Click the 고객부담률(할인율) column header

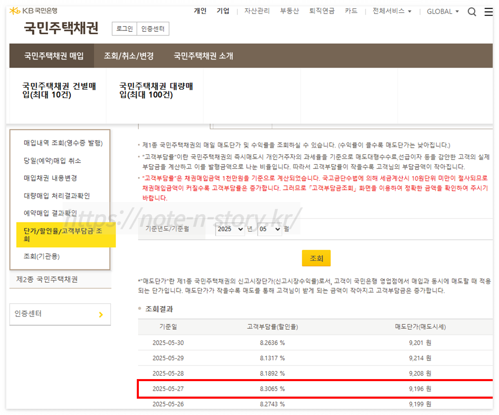click(272, 327)
